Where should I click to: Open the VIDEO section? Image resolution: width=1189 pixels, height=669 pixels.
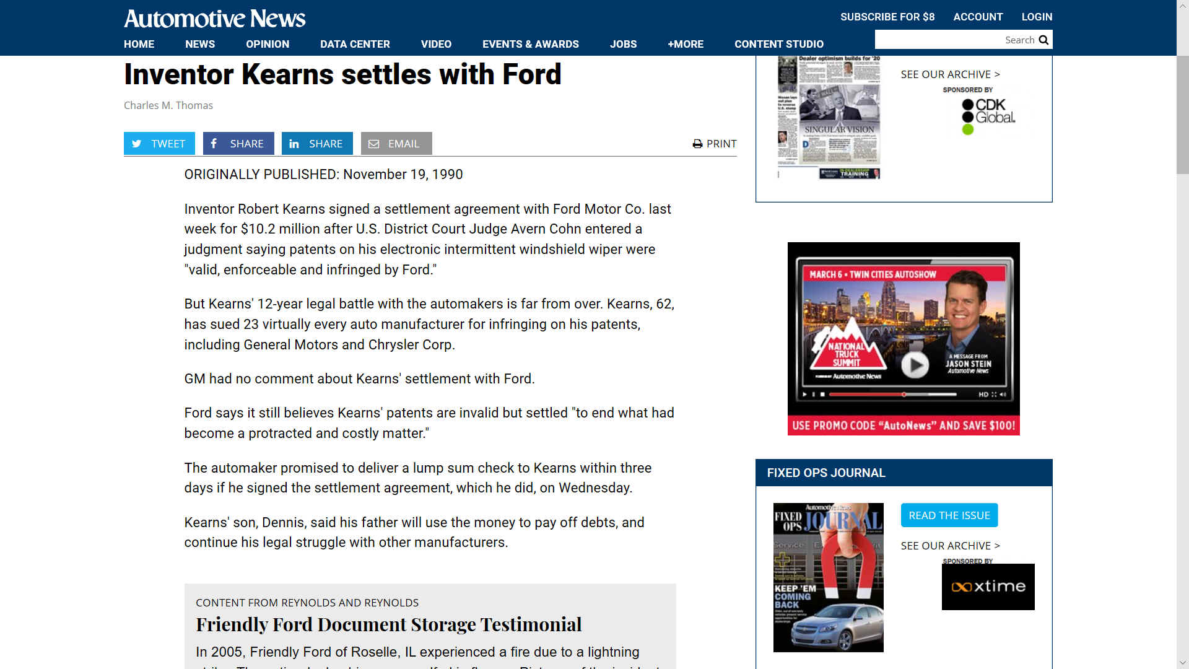click(436, 44)
